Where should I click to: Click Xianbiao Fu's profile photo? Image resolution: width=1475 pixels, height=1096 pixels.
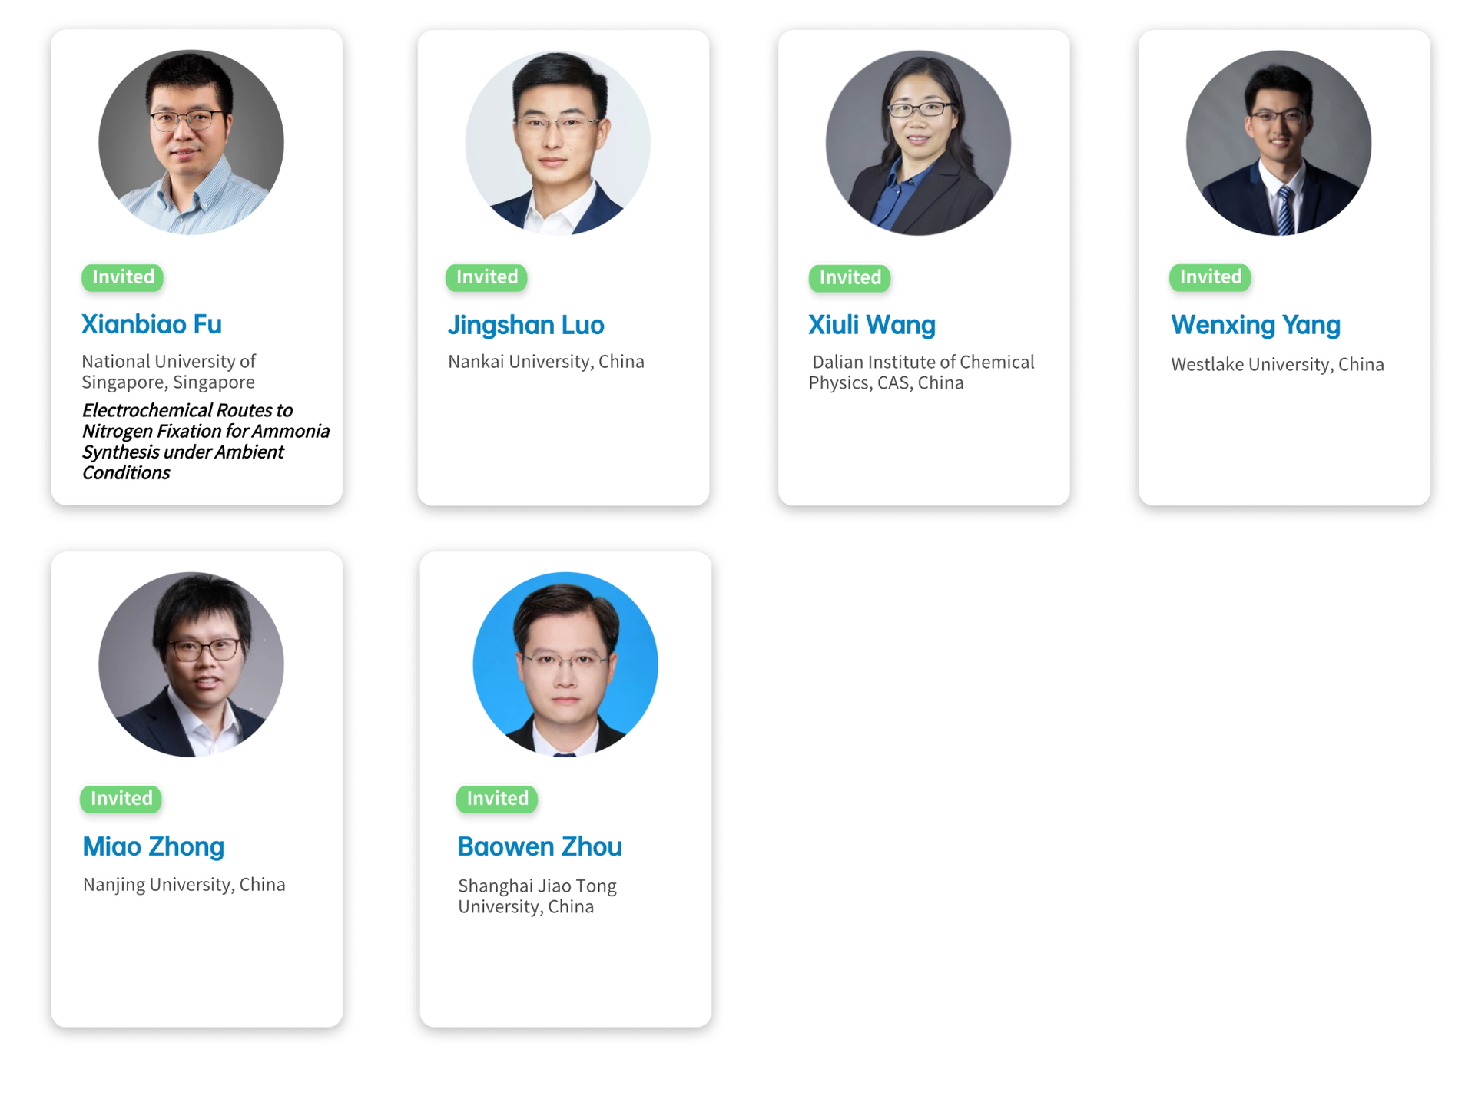pyautogui.click(x=191, y=143)
